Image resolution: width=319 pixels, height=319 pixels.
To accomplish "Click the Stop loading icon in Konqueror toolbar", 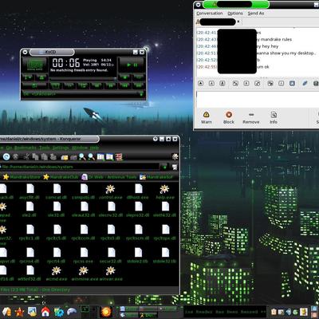I will [16, 157].
